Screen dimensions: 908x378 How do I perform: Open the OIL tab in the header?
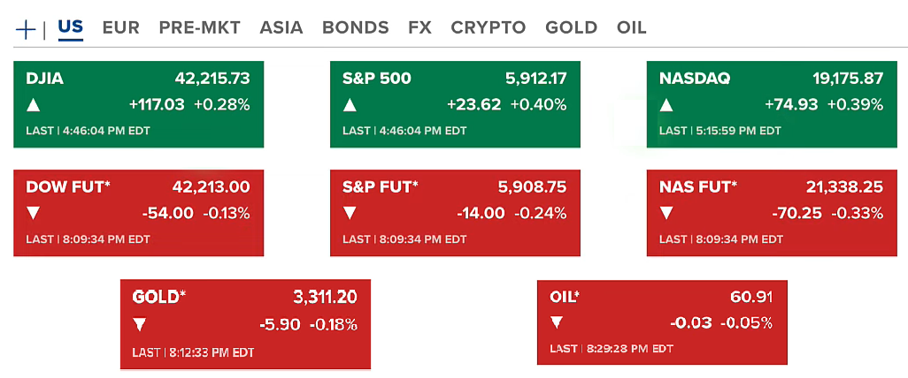[631, 27]
